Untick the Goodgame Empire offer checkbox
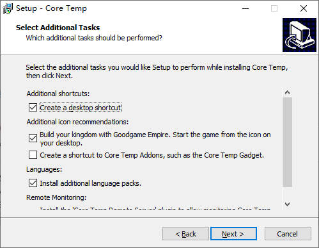Screen dimensions: 319x248 [33, 138]
